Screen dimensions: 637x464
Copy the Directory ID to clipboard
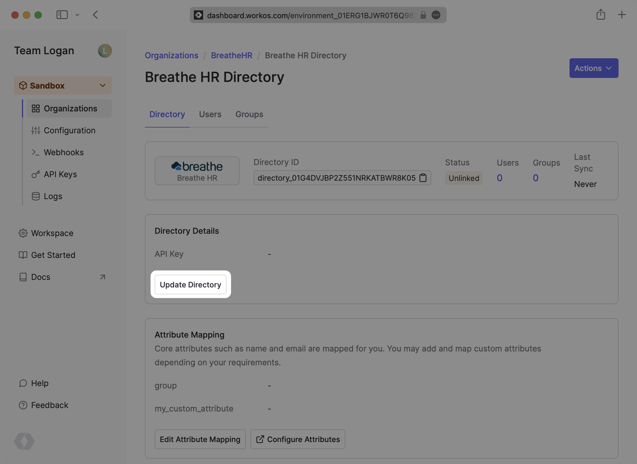pos(423,178)
